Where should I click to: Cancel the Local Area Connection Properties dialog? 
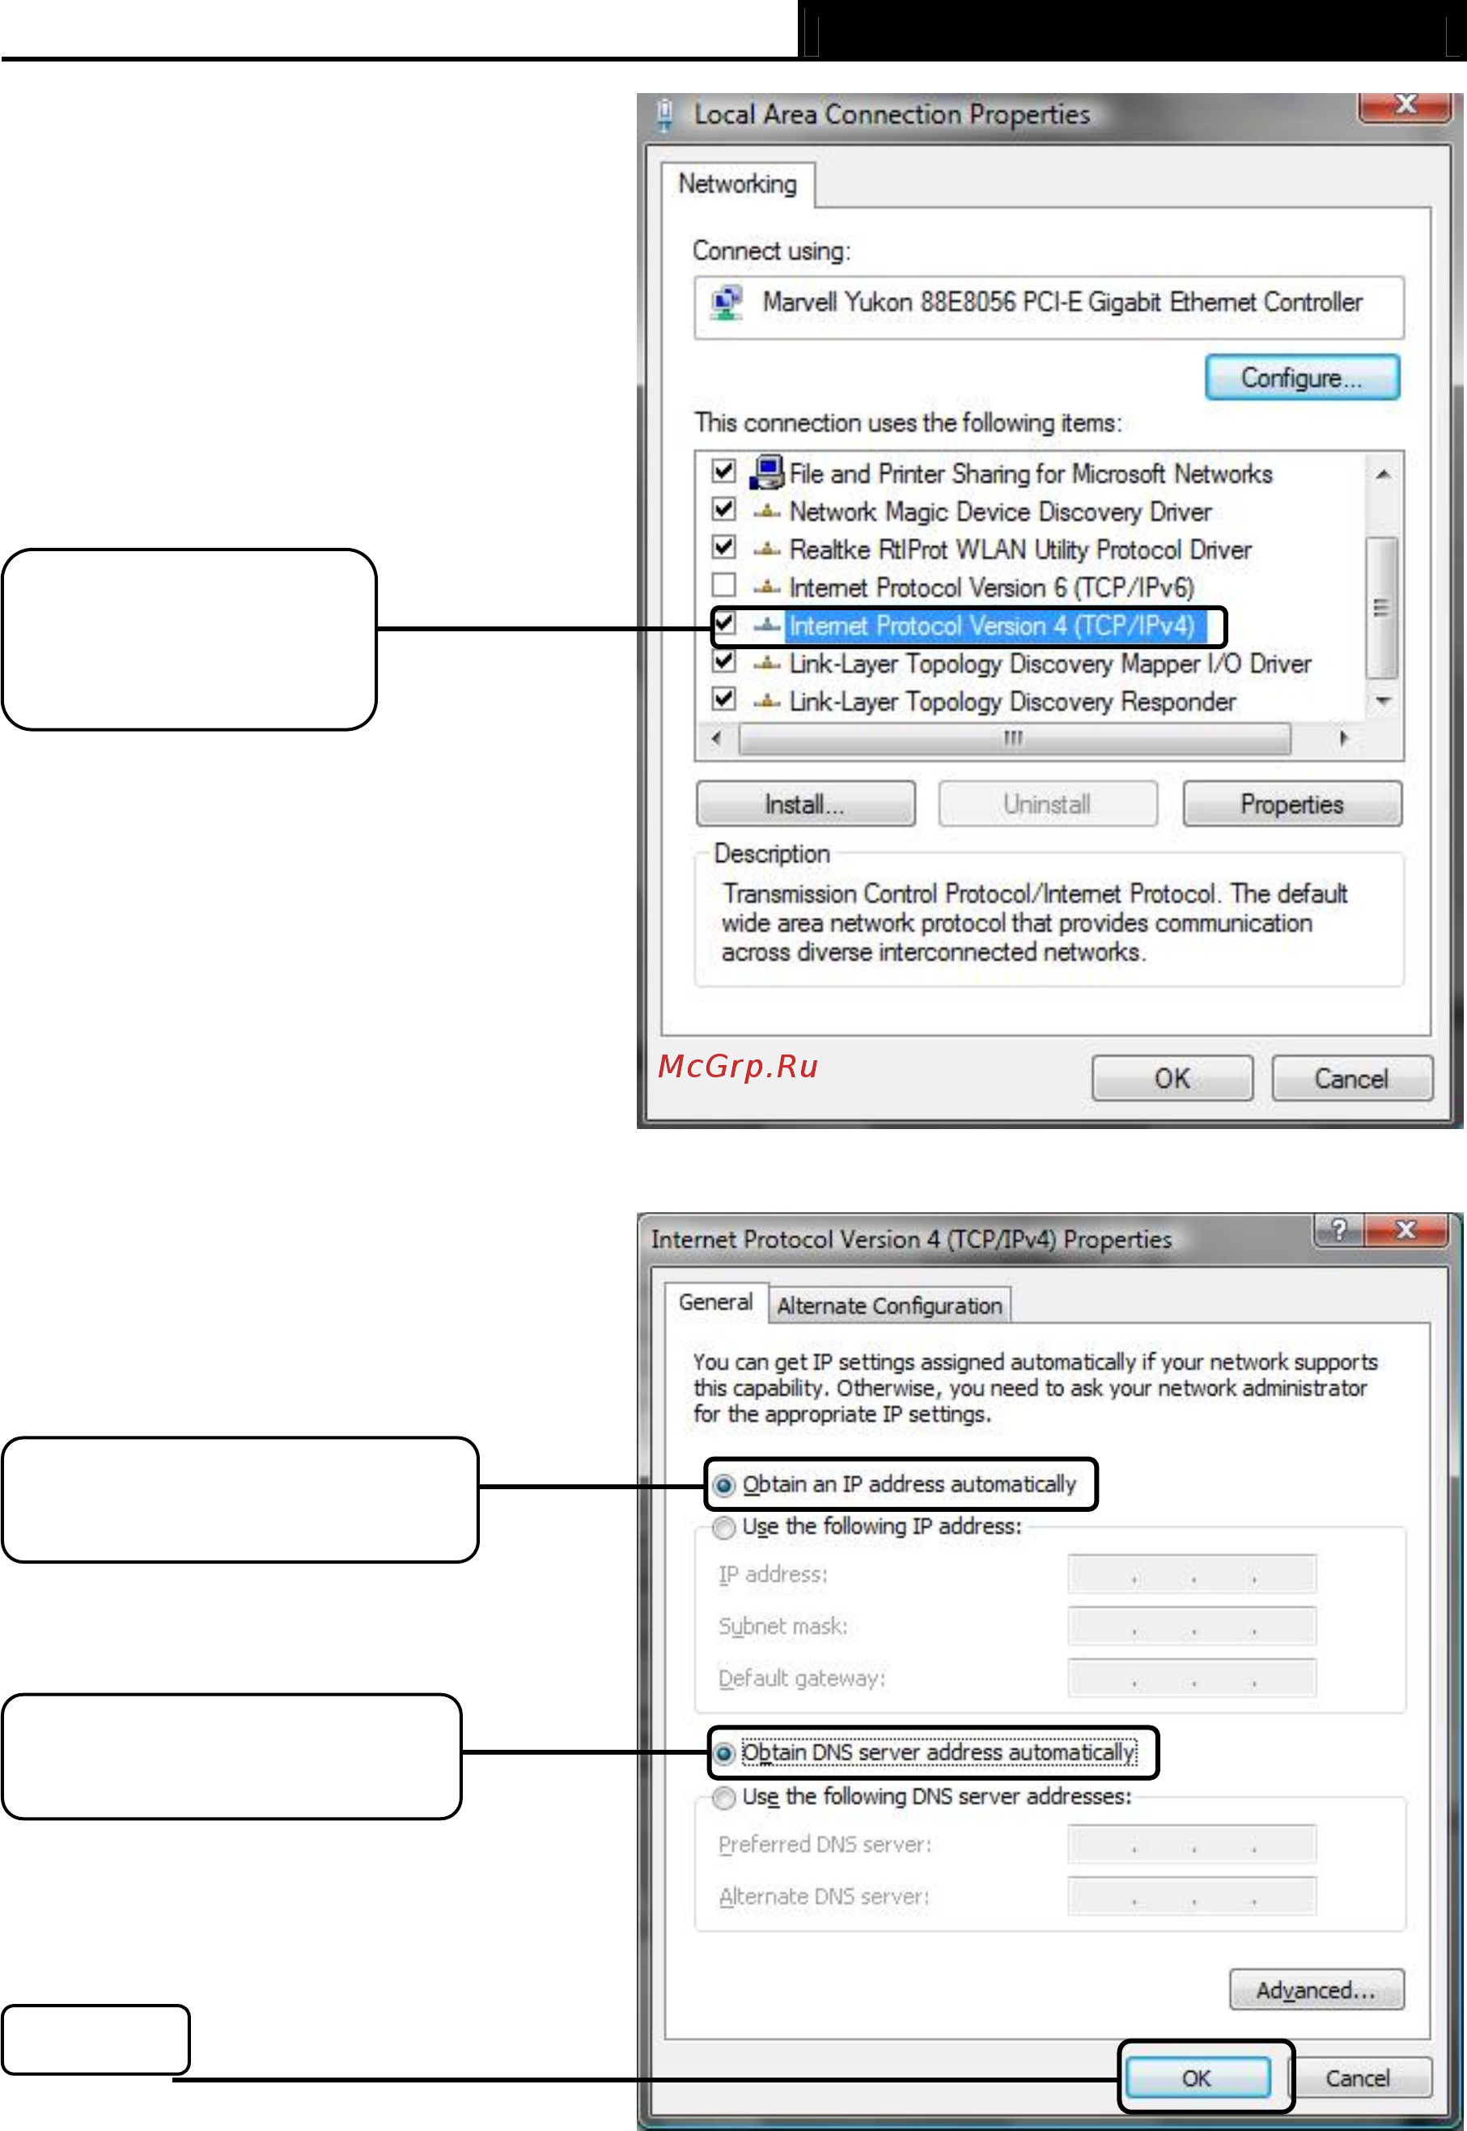(x=1351, y=1078)
